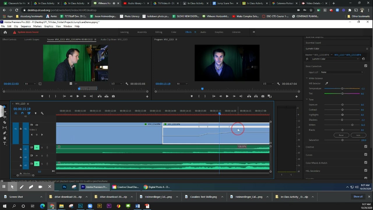Viewport: 373px width, 210px height.
Task: Click the Whites slider handle
Action: 352,125
